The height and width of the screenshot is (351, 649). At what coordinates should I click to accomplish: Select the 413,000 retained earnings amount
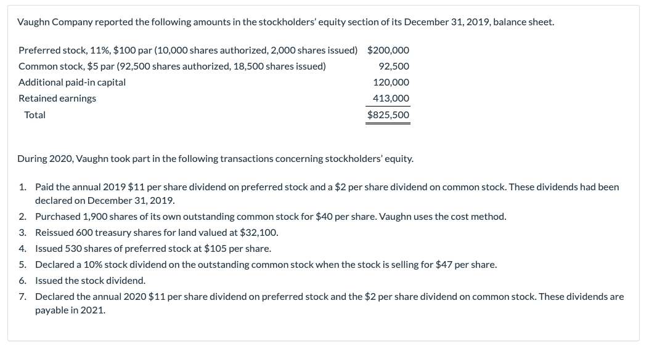[x=391, y=98]
